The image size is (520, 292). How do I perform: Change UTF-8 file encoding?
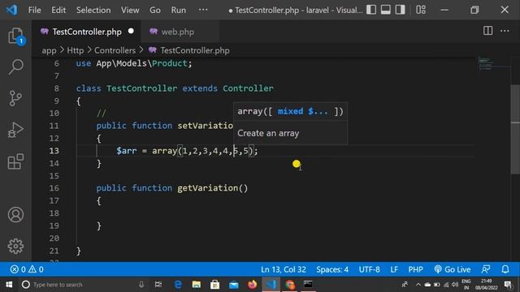point(369,269)
